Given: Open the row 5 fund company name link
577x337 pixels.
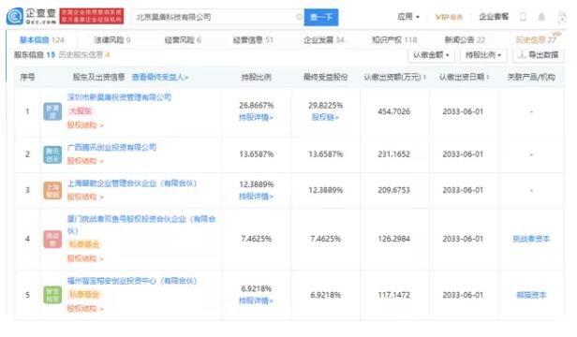Looking at the screenshot, I should [x=132, y=281].
